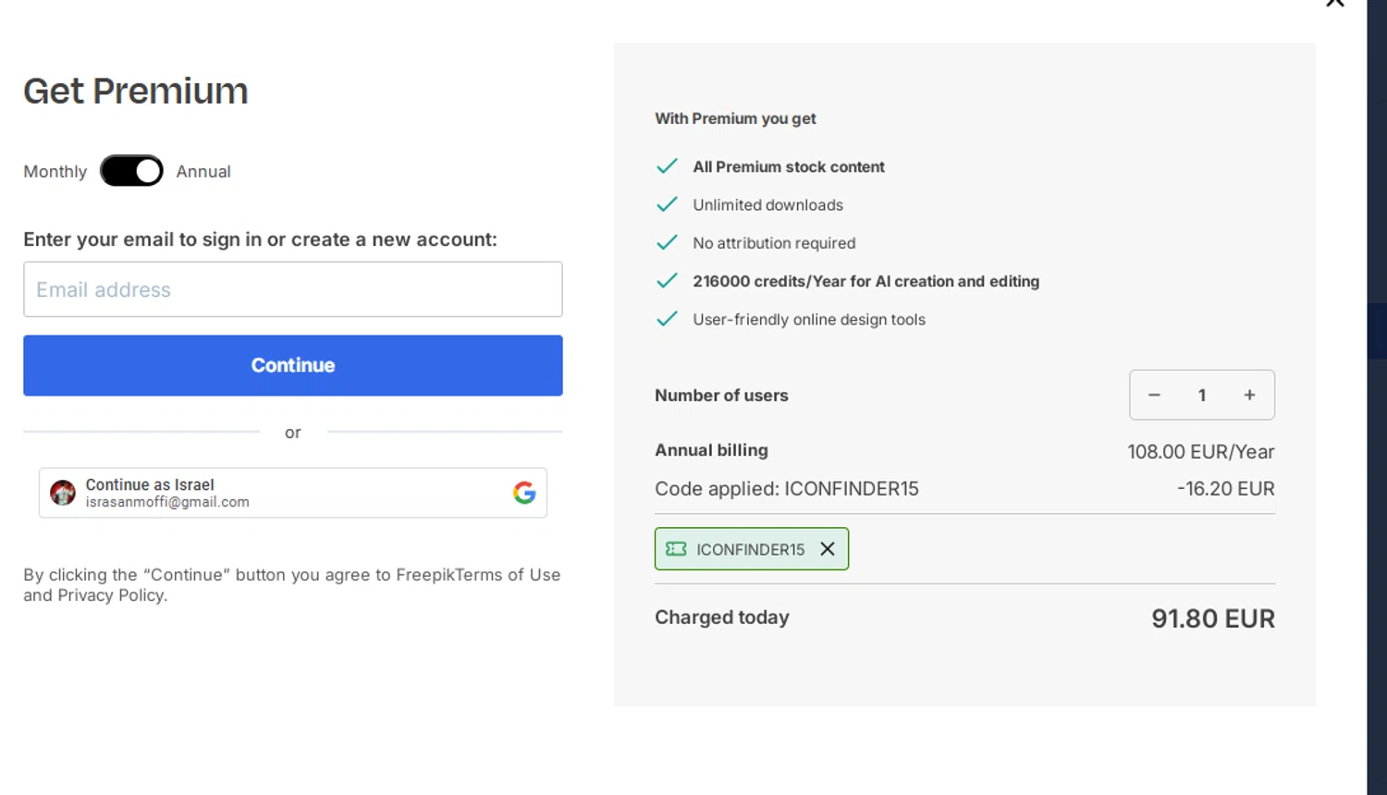1387x795 pixels.
Task: Decrease number of users with minus
Action: (1154, 395)
